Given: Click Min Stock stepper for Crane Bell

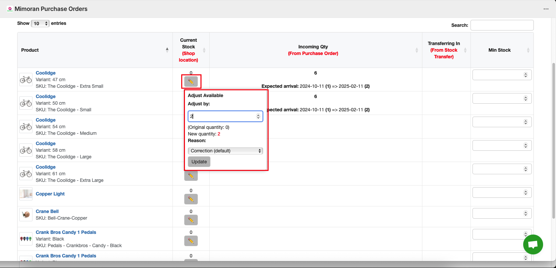Looking at the screenshot, I should point(526,213).
